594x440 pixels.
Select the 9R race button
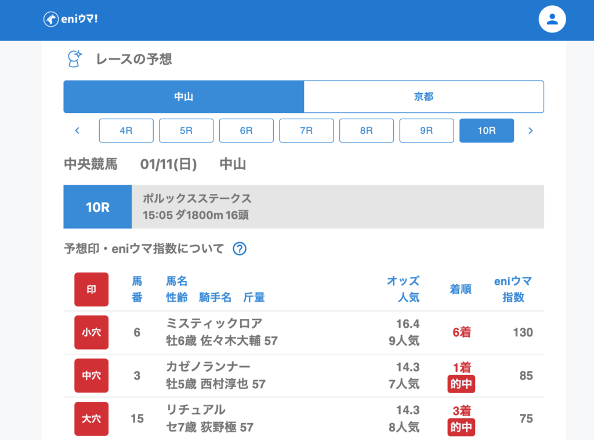click(x=426, y=131)
